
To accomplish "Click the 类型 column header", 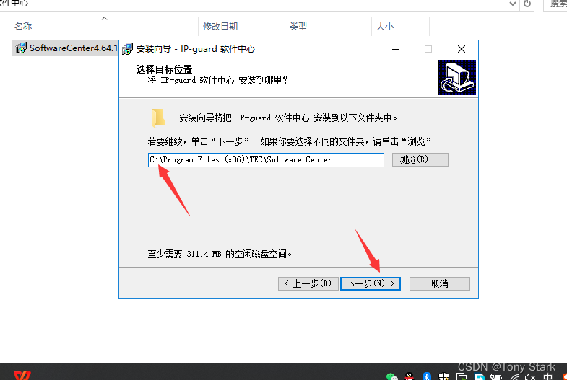I will (x=298, y=27).
